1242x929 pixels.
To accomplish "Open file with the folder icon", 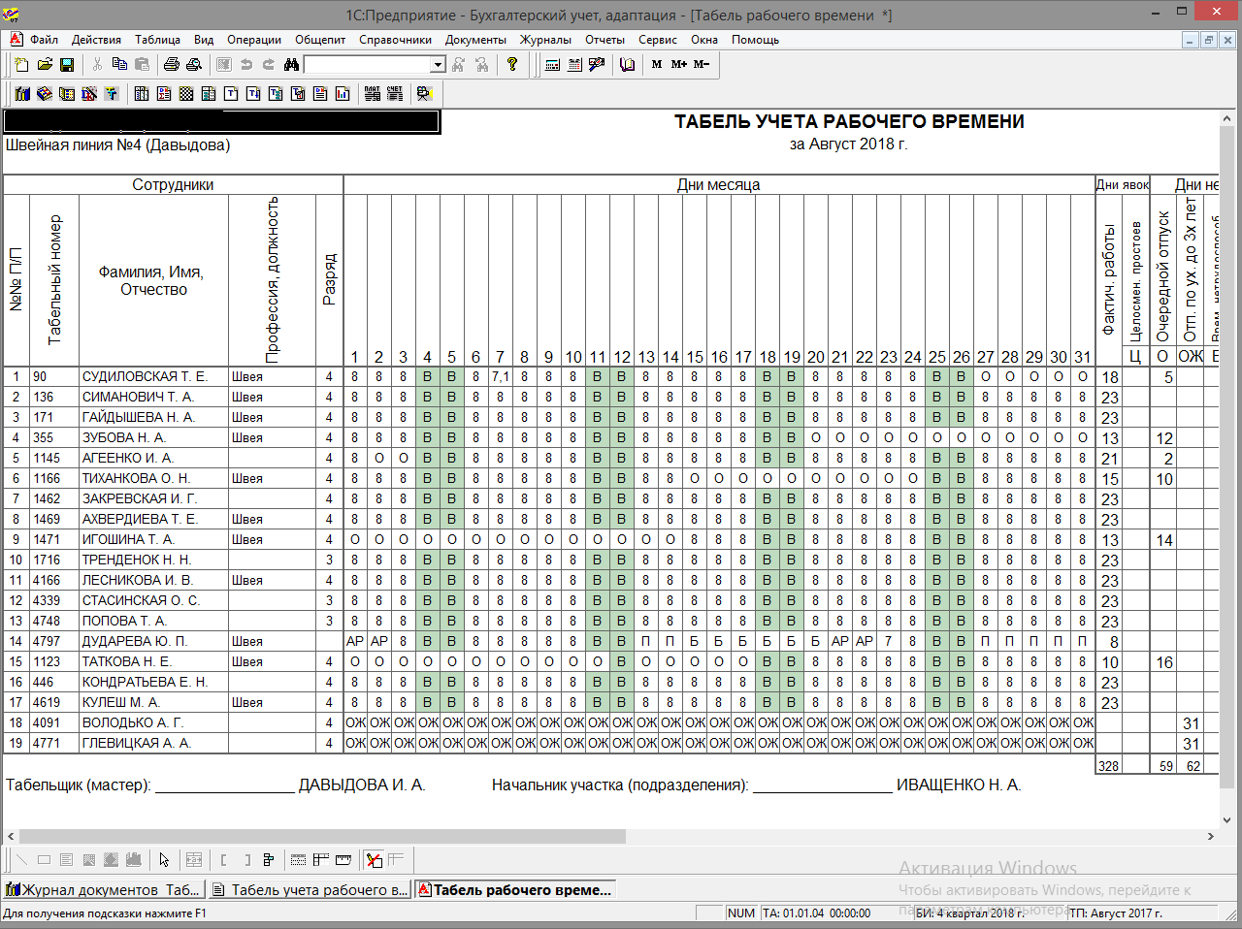I will pos(45,65).
